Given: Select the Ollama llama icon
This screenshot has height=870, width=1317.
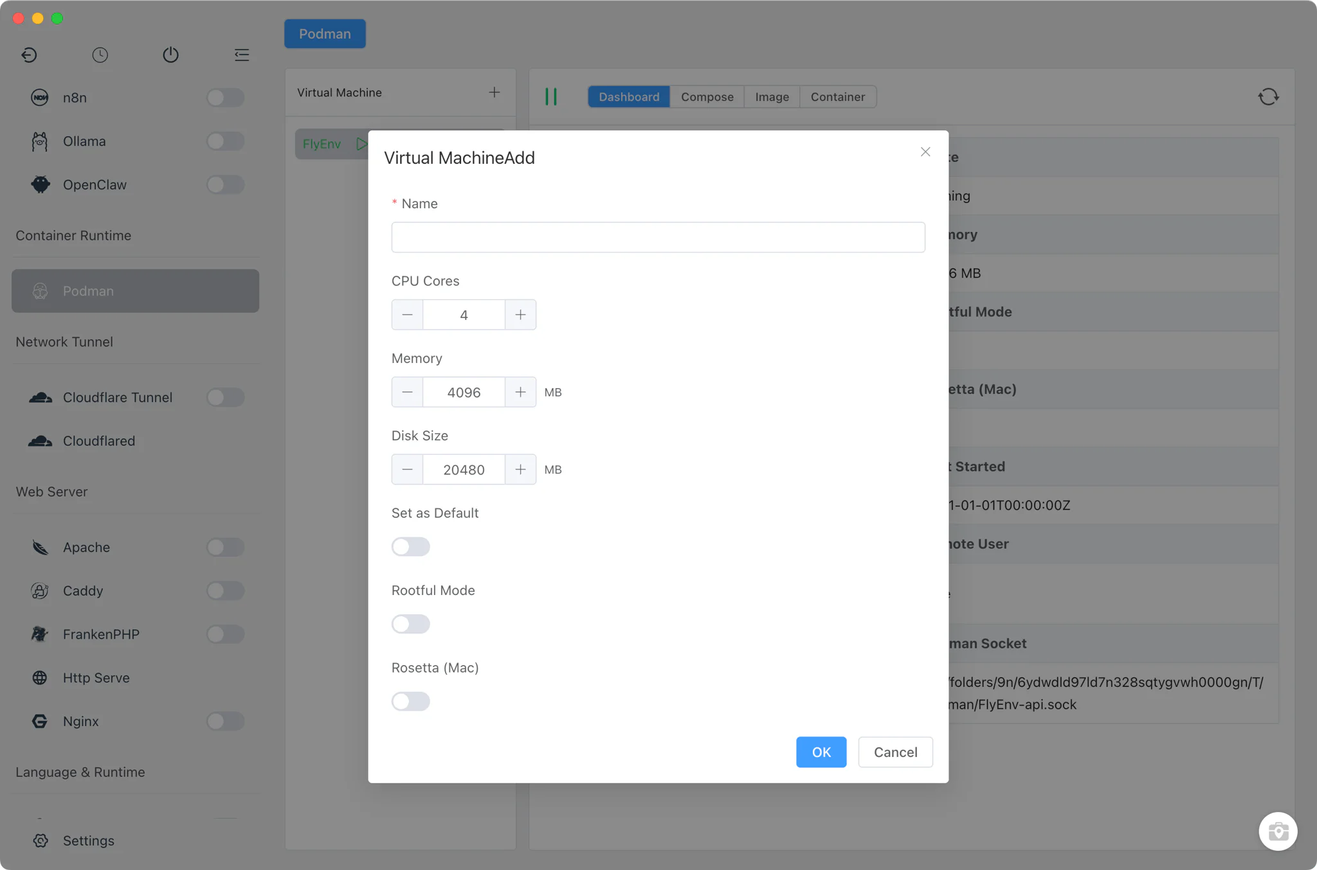Looking at the screenshot, I should pyautogui.click(x=40, y=141).
